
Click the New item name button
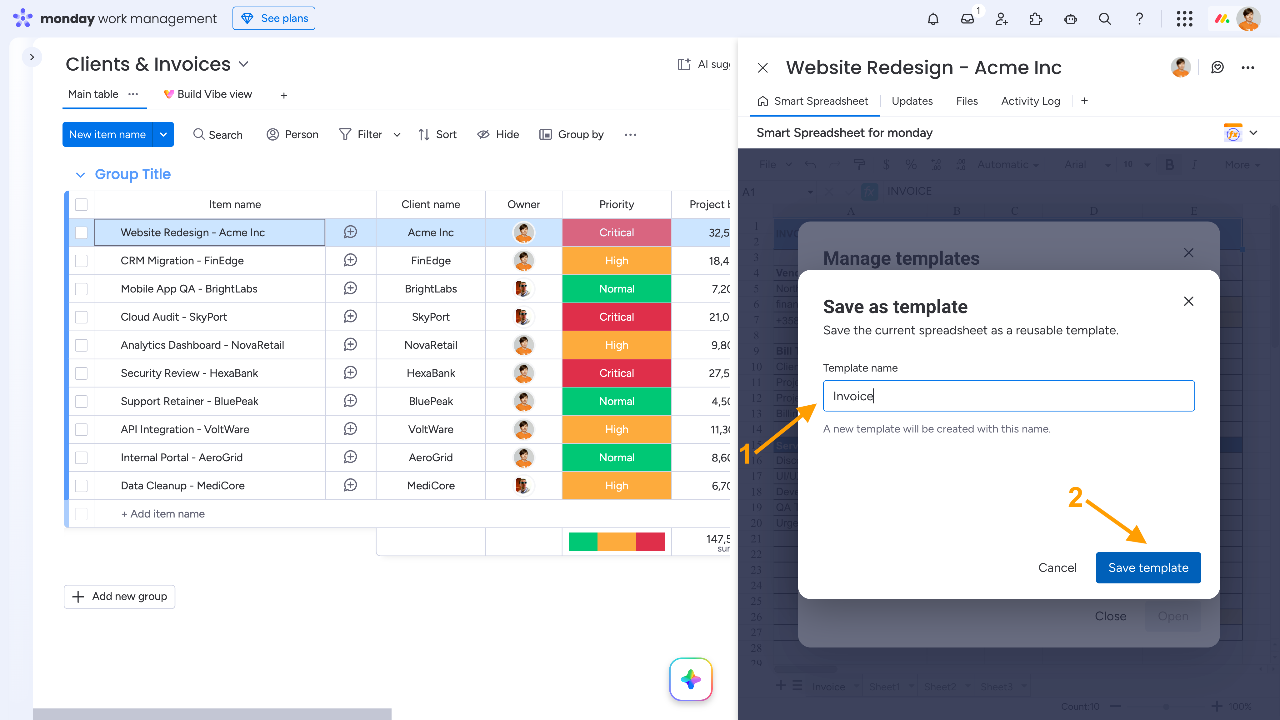coord(107,134)
